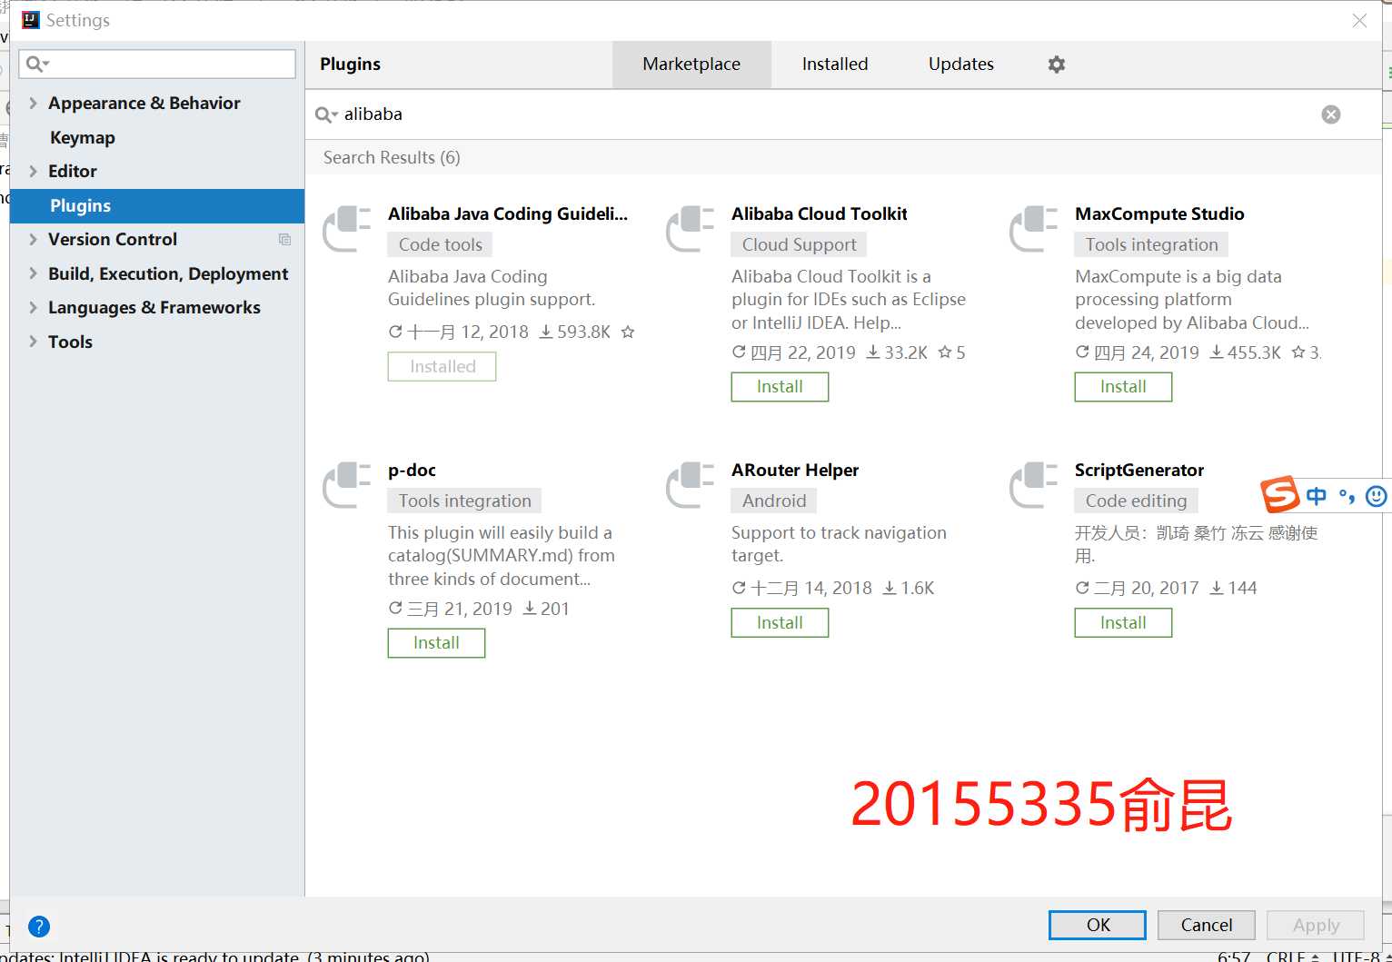The width and height of the screenshot is (1392, 962).
Task: Install the Alibaba Cloud Toolkit plugin
Action: (x=780, y=387)
